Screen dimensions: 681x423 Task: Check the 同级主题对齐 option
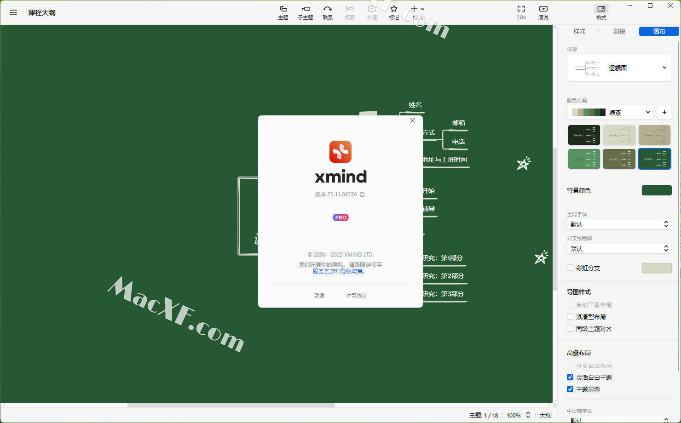[570, 329]
